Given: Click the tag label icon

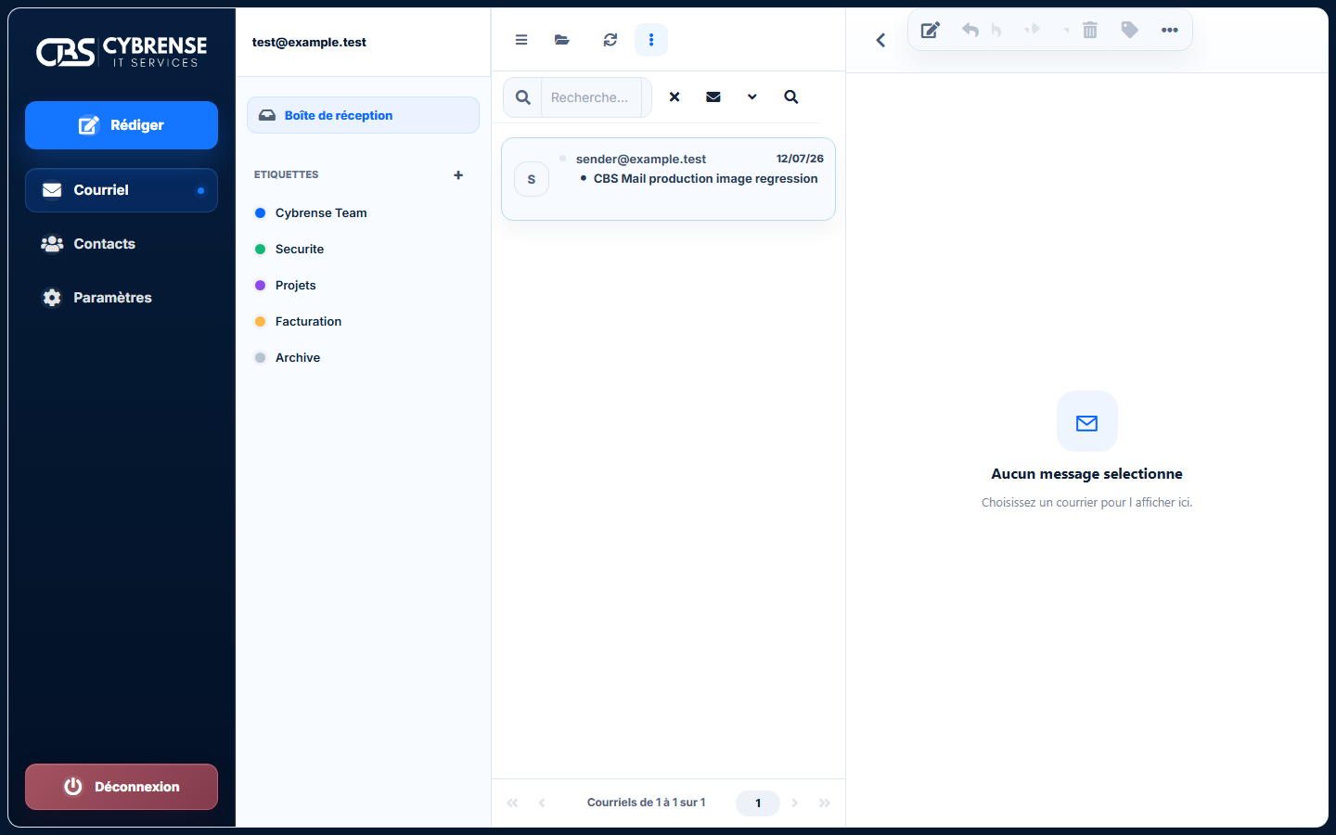Looking at the screenshot, I should pyautogui.click(x=1130, y=30).
